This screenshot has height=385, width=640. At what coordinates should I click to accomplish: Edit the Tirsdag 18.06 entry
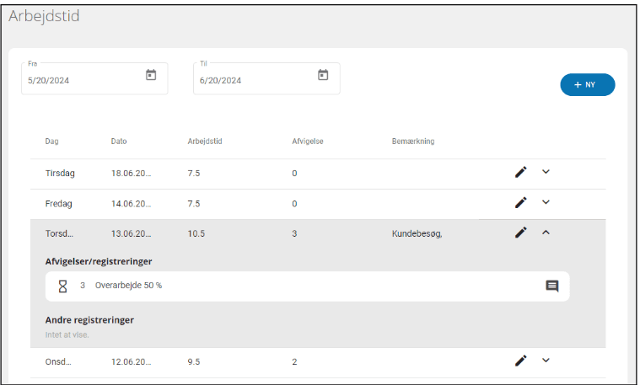click(520, 173)
